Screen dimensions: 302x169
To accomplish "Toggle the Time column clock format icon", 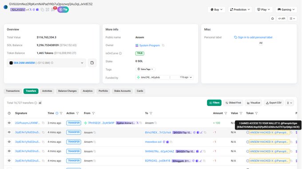I will click(57, 113).
